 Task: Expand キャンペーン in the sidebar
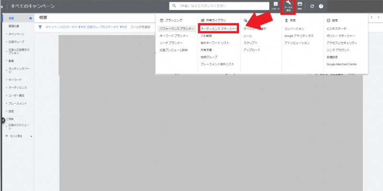click(7, 34)
